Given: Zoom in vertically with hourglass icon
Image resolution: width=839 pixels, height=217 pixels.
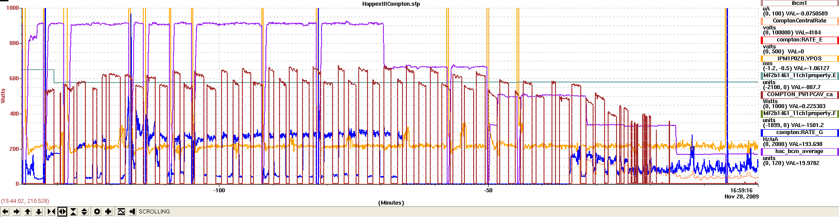Looking at the screenshot, I should [x=73, y=212].
